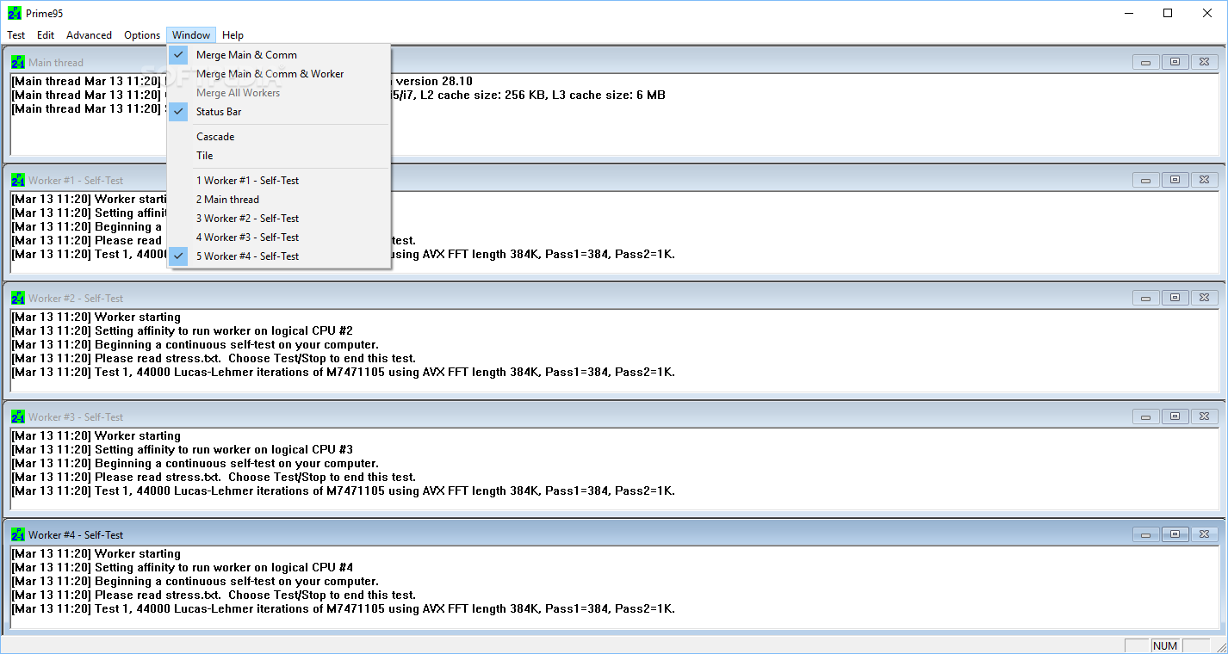The width and height of the screenshot is (1228, 654).
Task: Choose Tile from the Window menu
Action: point(279,155)
